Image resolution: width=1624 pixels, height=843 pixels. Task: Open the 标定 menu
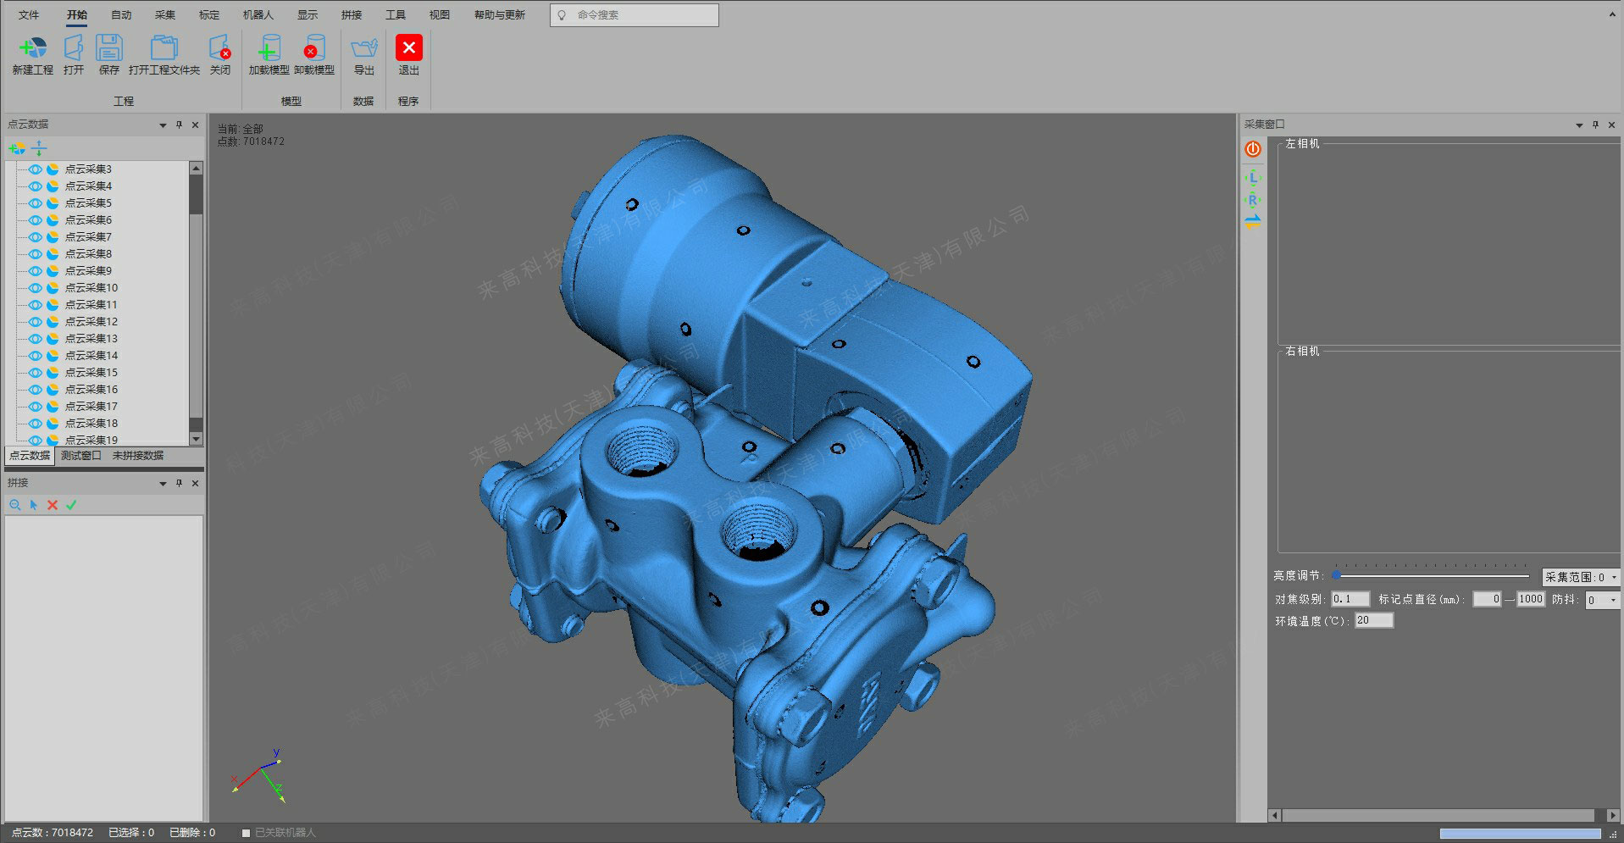208,14
